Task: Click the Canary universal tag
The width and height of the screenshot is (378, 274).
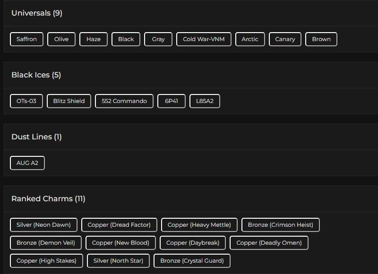Action: (x=285, y=39)
